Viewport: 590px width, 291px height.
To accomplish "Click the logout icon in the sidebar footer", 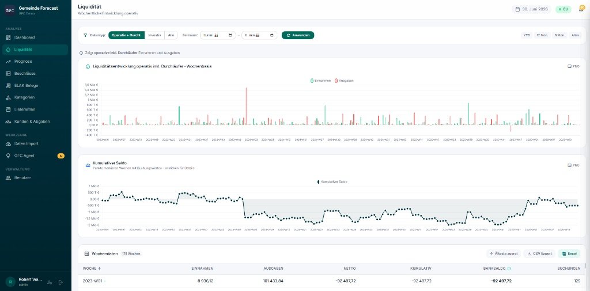I will (x=60, y=282).
